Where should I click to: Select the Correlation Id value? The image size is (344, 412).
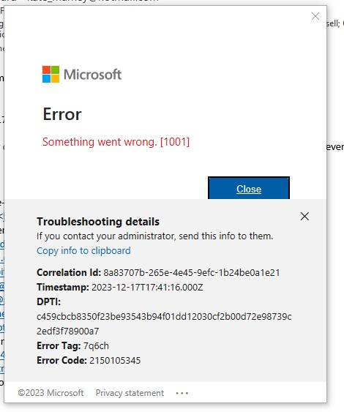coord(191,272)
